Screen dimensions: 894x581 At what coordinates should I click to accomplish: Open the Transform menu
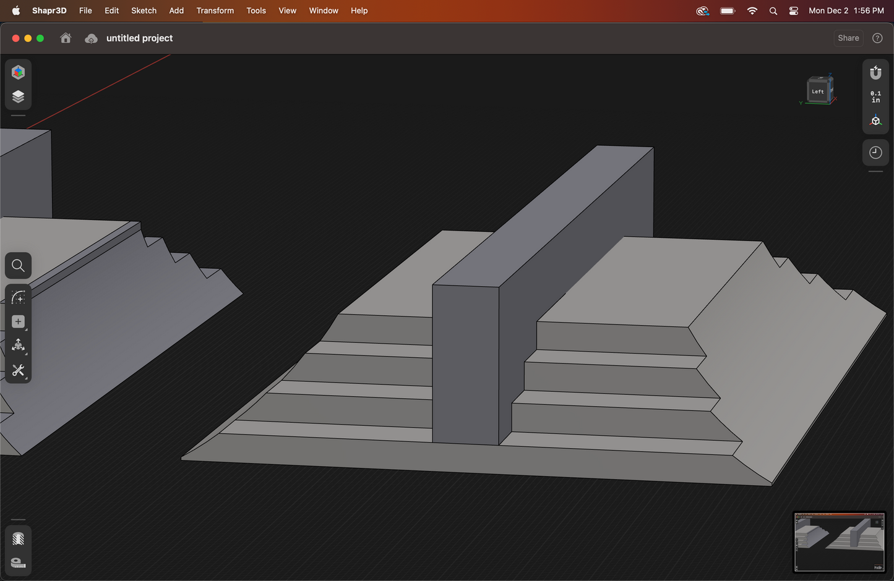click(215, 11)
